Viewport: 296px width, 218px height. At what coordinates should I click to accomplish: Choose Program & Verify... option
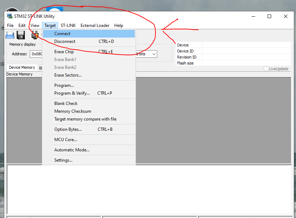(x=72, y=93)
